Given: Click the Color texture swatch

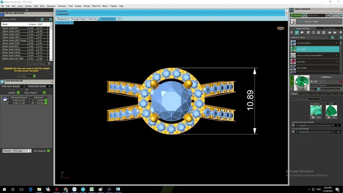Looking at the screenshot, I should pyautogui.click(x=331, y=110).
